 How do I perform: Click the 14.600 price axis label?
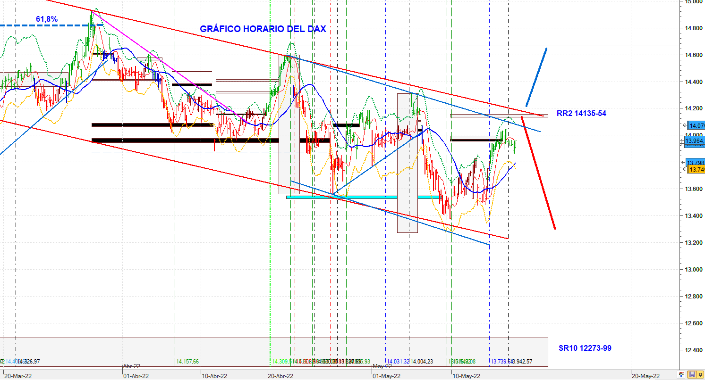(695, 55)
